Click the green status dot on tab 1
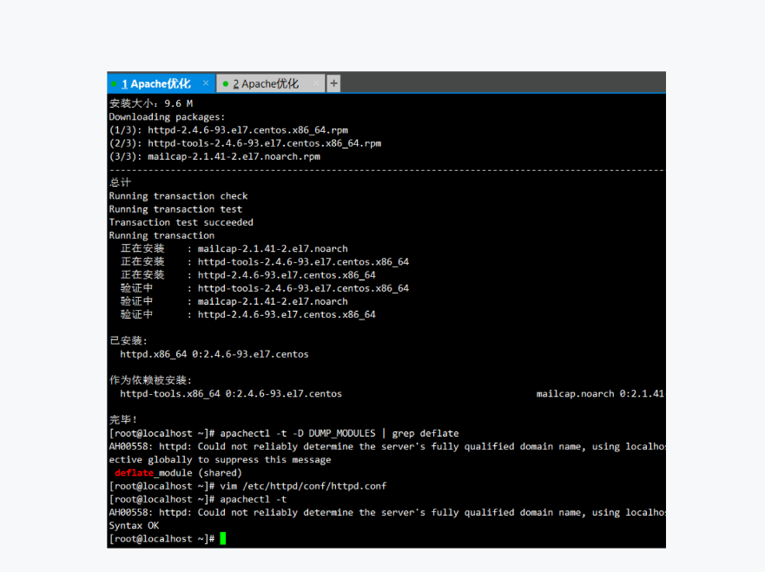Viewport: 765px width, 572px height. pyautogui.click(x=114, y=84)
